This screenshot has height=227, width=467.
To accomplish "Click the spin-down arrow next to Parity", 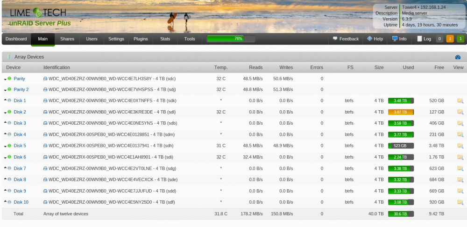I will click(5, 80).
